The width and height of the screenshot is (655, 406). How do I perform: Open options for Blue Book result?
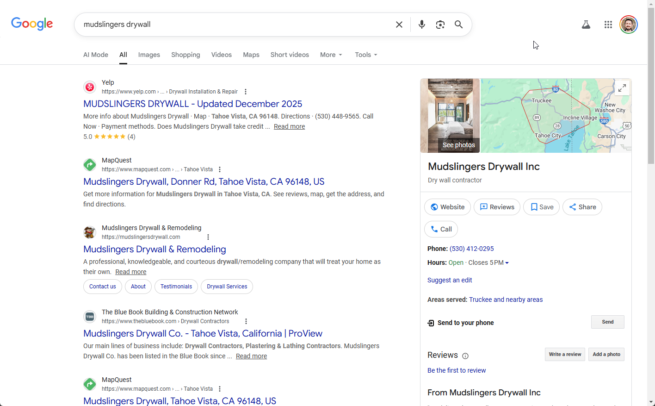click(246, 321)
